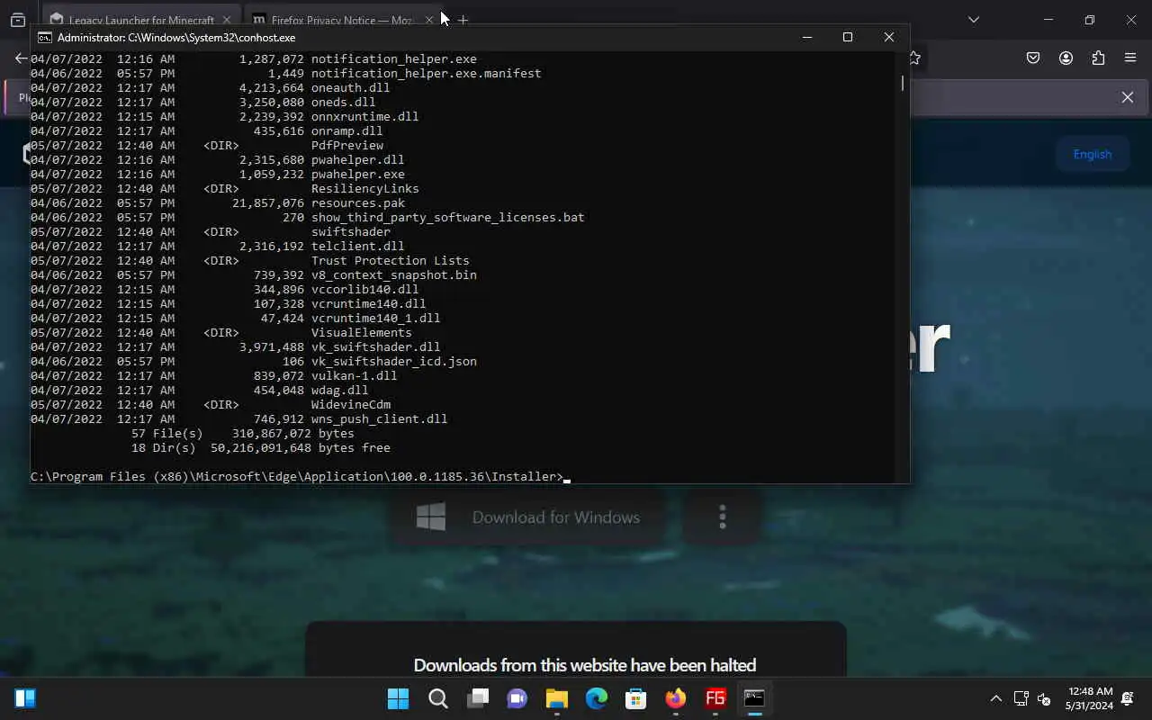Go back in Firefox toolbar

pyautogui.click(x=21, y=58)
